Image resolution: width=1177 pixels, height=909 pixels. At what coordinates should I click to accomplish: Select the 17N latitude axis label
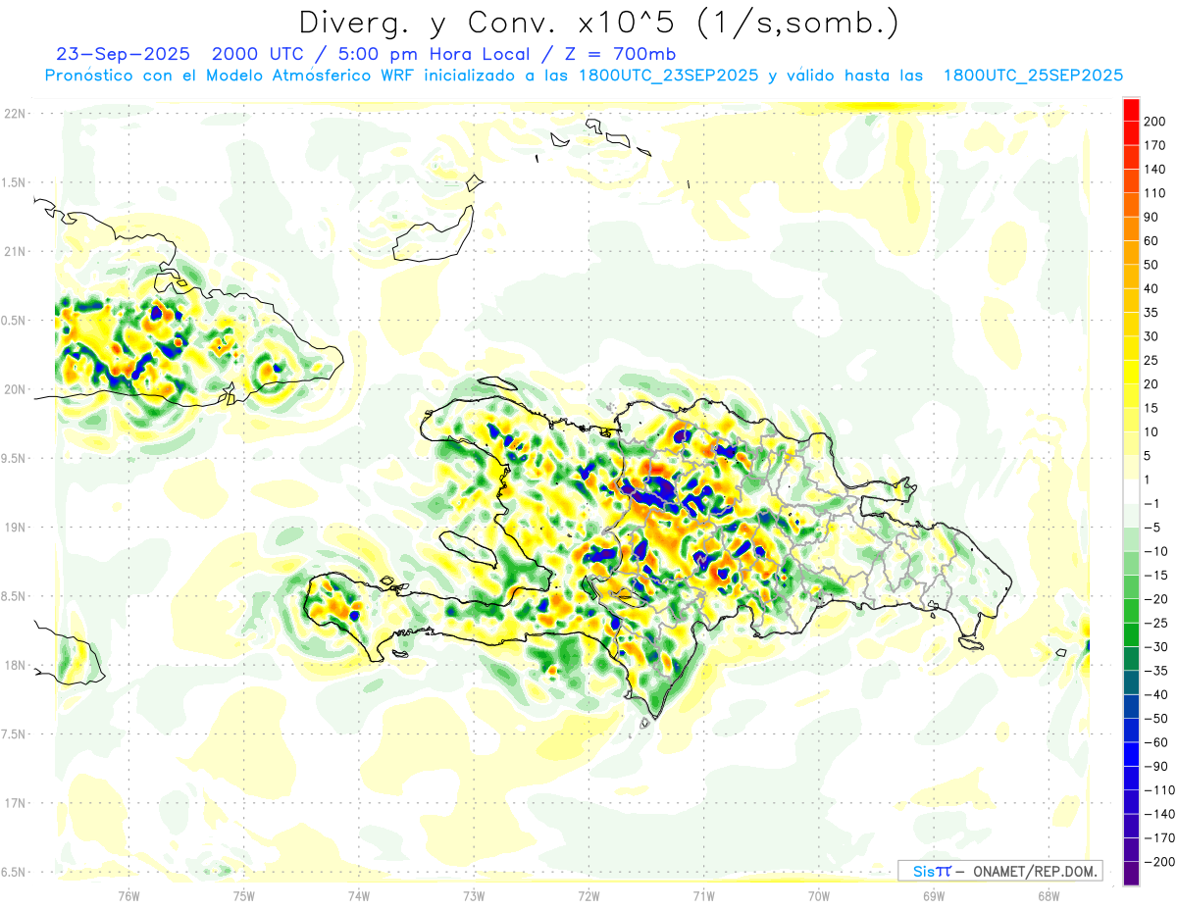click(16, 803)
